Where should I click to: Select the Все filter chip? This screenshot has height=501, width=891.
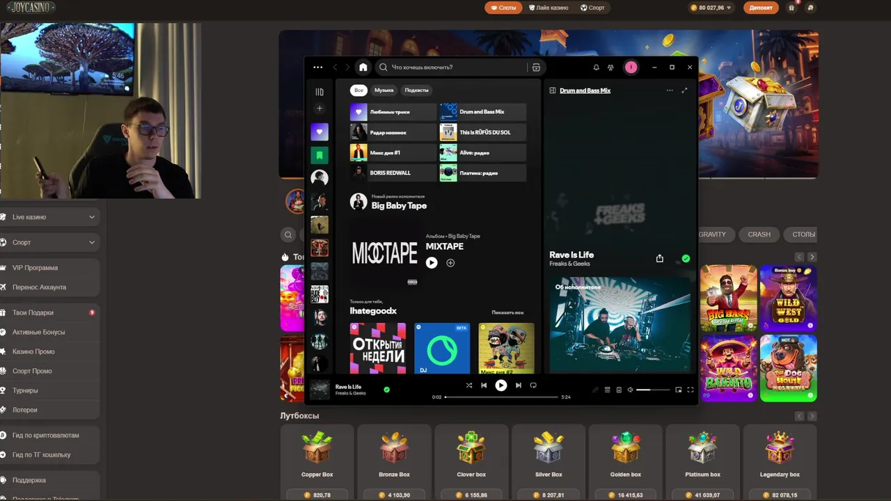tap(358, 90)
